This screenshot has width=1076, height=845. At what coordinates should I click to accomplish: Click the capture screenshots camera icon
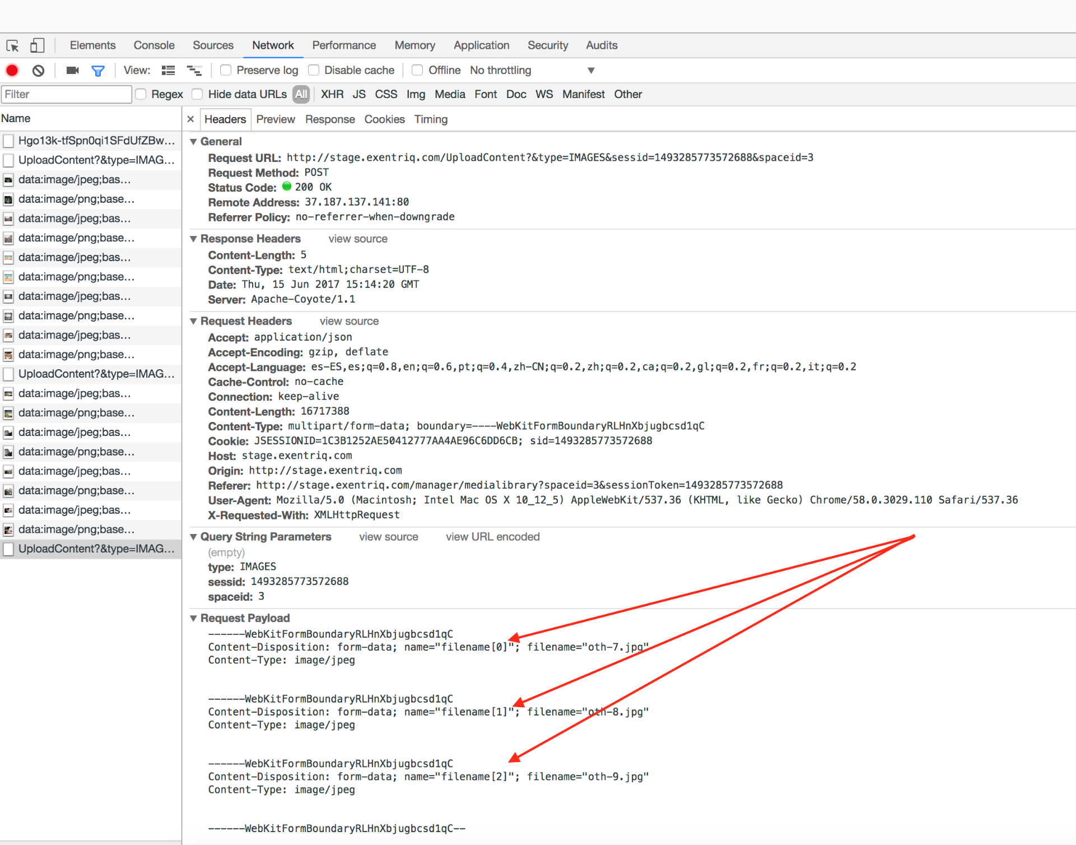point(72,71)
